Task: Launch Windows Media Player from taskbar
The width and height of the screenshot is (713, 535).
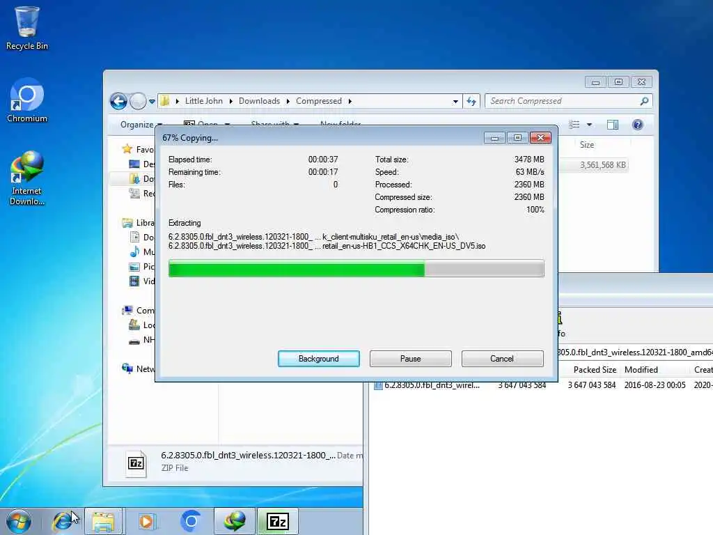Action: [146, 521]
